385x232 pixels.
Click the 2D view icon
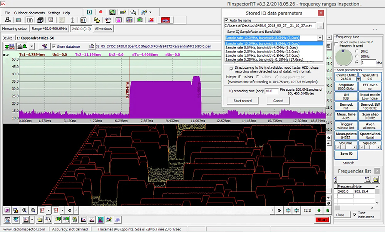[7, 210]
